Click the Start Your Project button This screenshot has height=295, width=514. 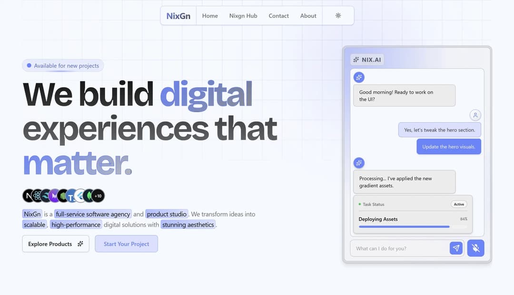(x=126, y=244)
